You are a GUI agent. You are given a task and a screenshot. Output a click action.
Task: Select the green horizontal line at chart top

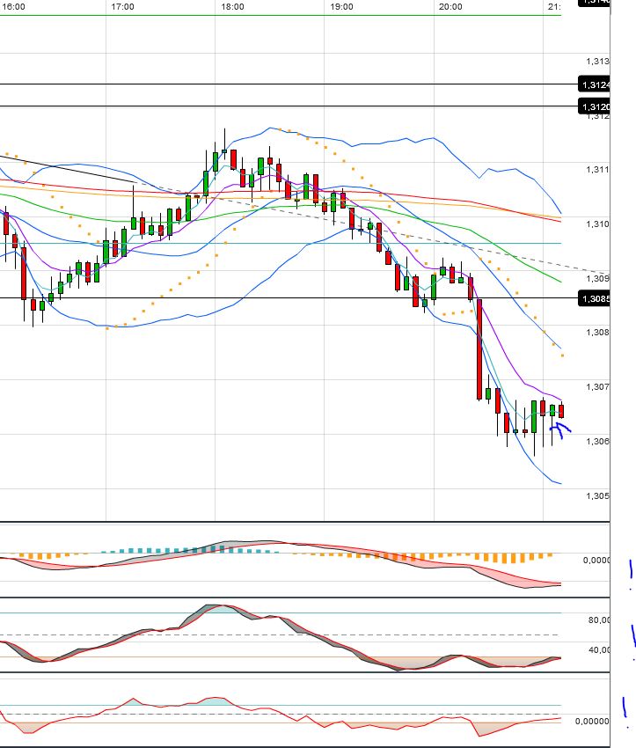click(281, 15)
